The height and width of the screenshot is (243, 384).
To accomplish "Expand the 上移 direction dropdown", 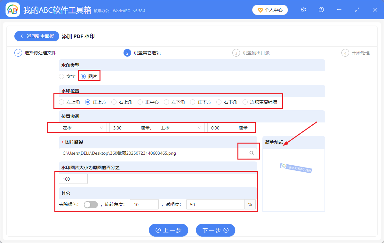I will click(x=181, y=128).
